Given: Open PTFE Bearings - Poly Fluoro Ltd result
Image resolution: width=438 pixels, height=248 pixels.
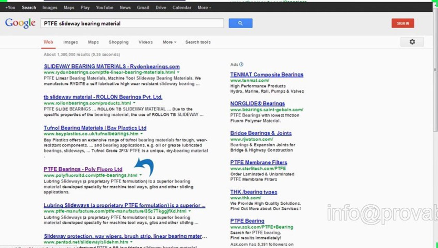Looking at the screenshot, I should point(83,169).
